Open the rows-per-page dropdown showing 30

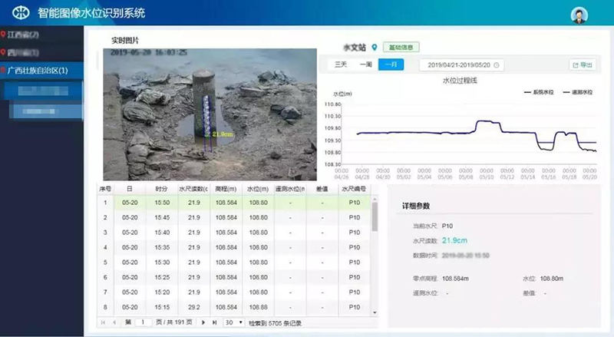(x=234, y=322)
